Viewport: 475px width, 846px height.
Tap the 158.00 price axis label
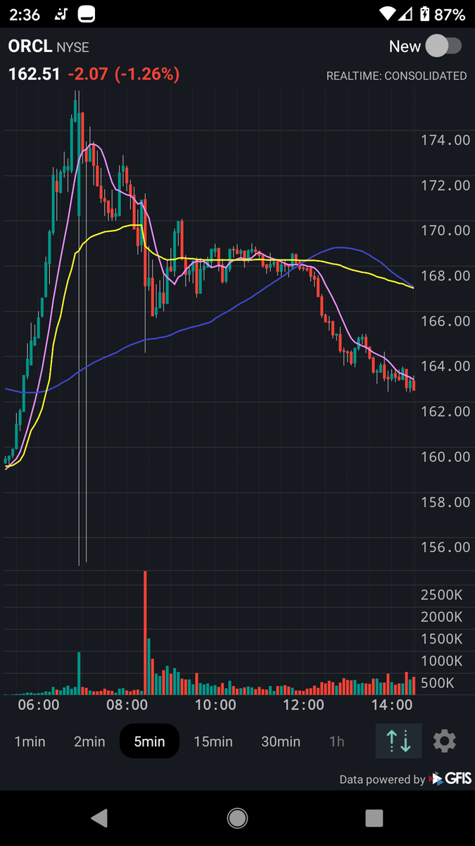click(x=445, y=502)
